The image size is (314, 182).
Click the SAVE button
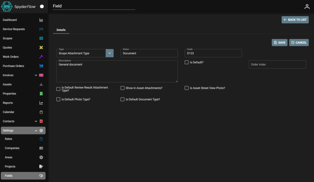(279, 42)
